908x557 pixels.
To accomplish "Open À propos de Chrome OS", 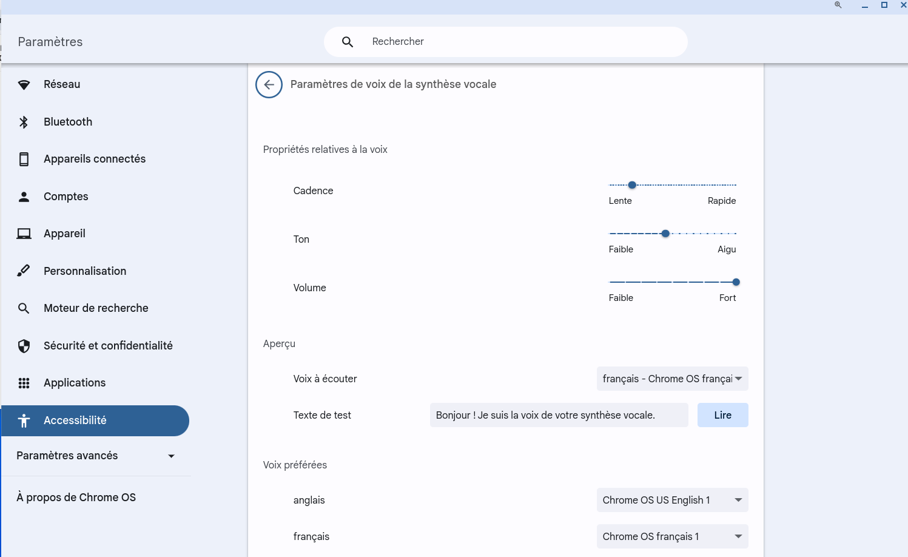I will pyautogui.click(x=76, y=498).
